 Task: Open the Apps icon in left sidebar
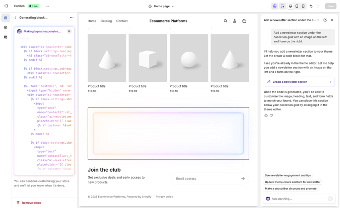point(6,37)
